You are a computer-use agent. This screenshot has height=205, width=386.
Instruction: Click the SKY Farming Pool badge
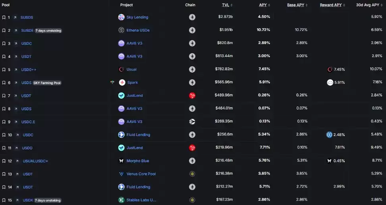(47, 83)
